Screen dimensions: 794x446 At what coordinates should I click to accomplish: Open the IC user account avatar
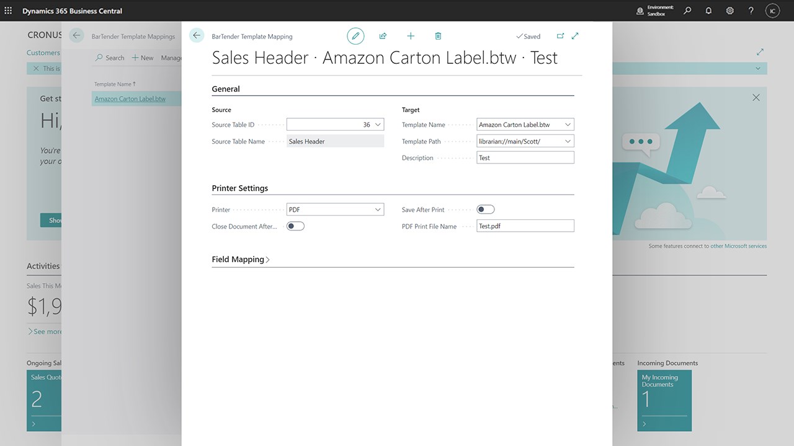click(x=772, y=11)
